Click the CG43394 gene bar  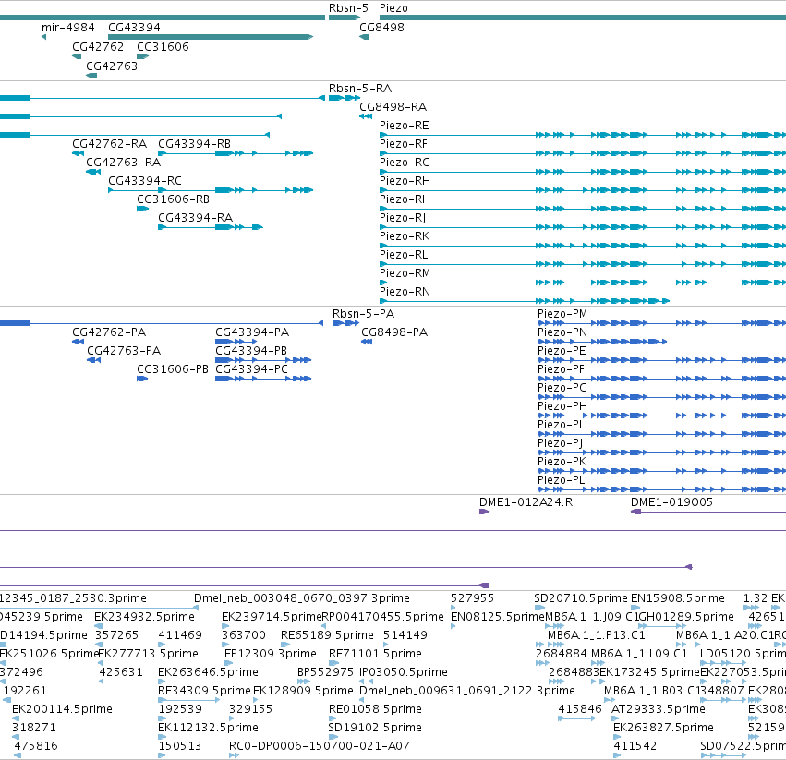211,37
